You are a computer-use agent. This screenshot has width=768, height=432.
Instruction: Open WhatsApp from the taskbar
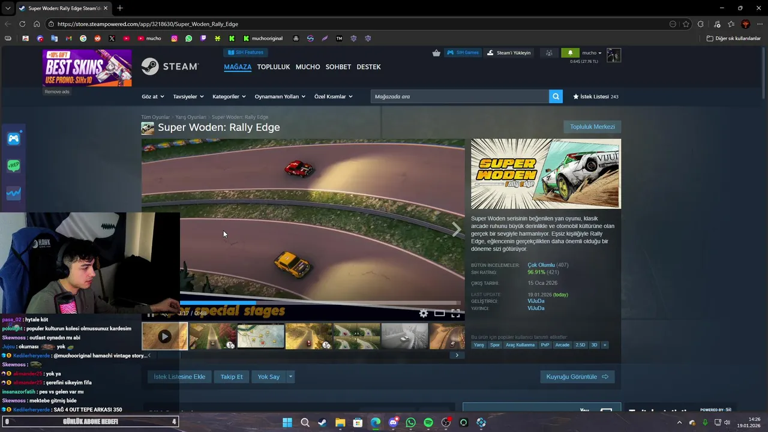click(x=410, y=422)
